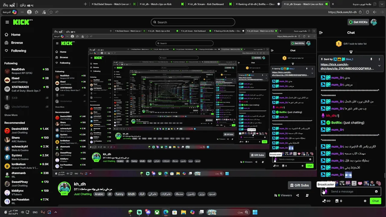Click Sioo_1 sender name in pinned message
Viewport: 386px width, 217px height.
point(350,59)
